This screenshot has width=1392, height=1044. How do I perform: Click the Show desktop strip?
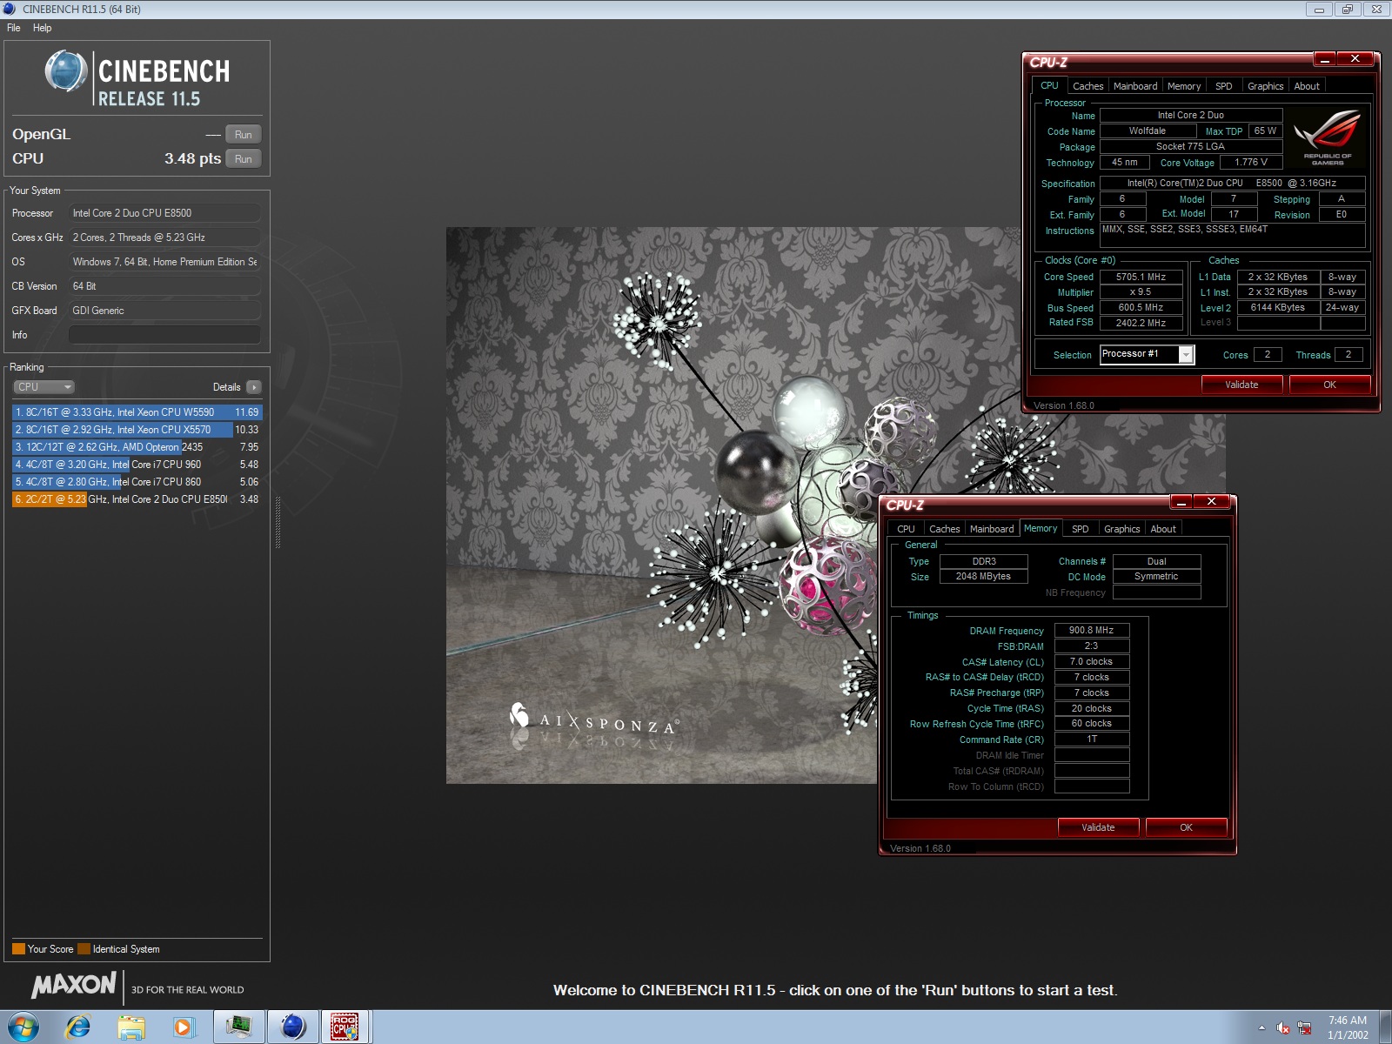1385,1027
